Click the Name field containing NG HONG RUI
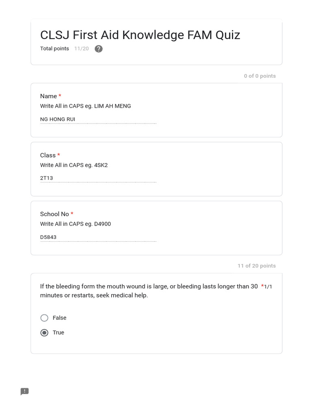The height and width of the screenshot is (416, 312). coord(98,119)
